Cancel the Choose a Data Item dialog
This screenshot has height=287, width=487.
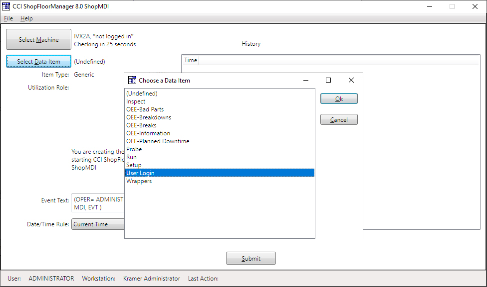tap(339, 119)
